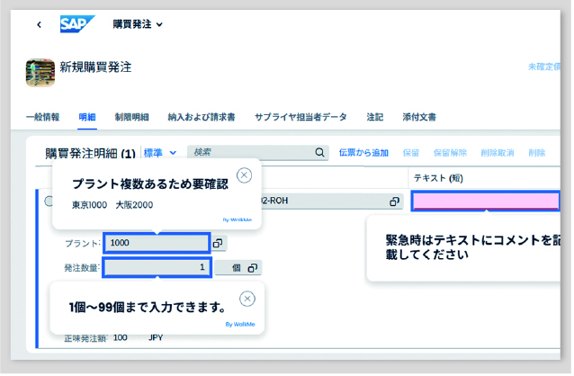This screenshot has width=574, height=376.
Task: Click the SAP logo
Action: tap(77, 24)
